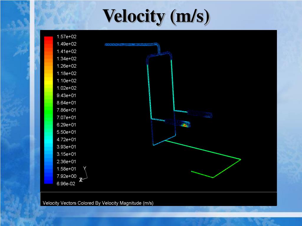Click the legend value 6.29e+01

coord(66,125)
